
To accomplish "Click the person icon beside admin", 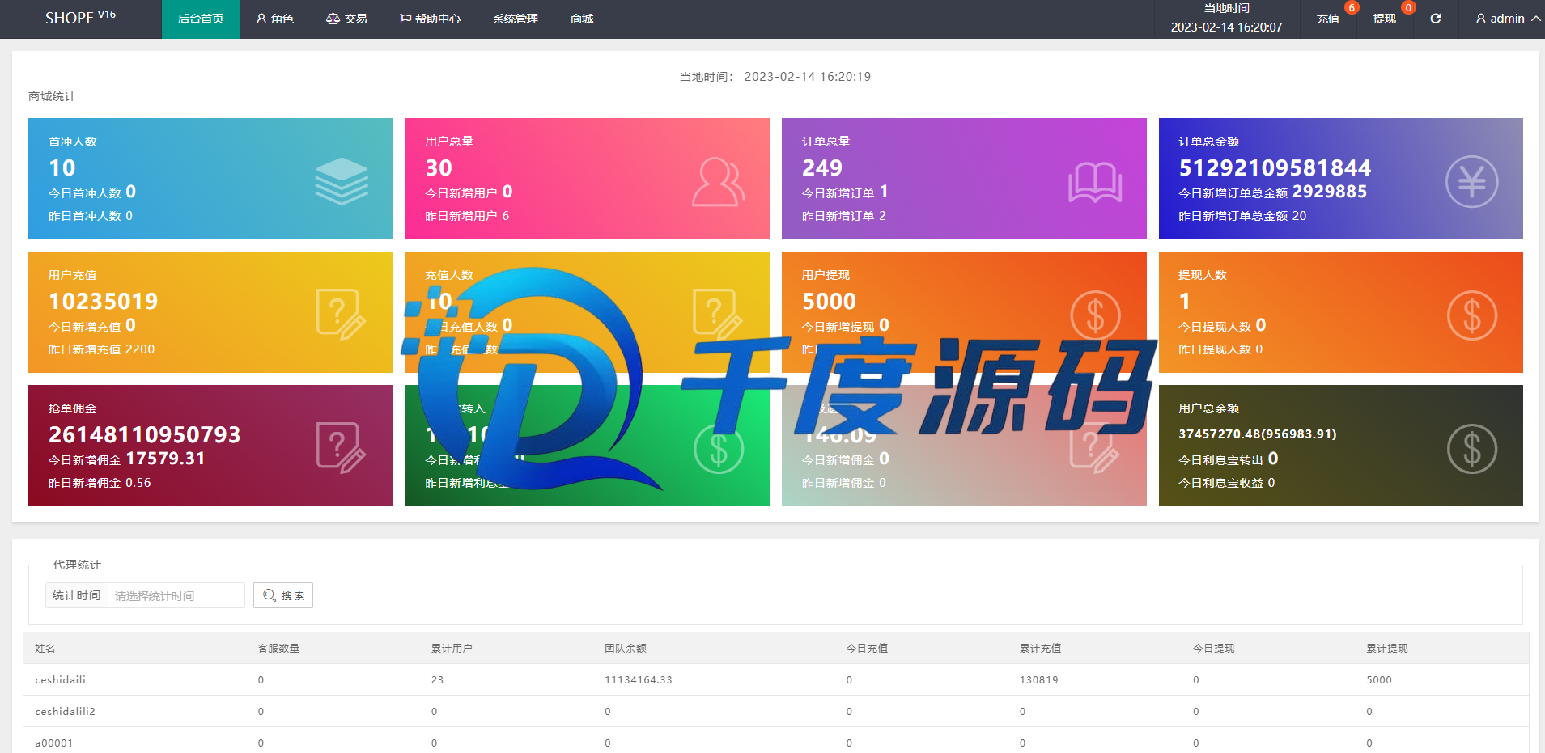I will click(1481, 19).
